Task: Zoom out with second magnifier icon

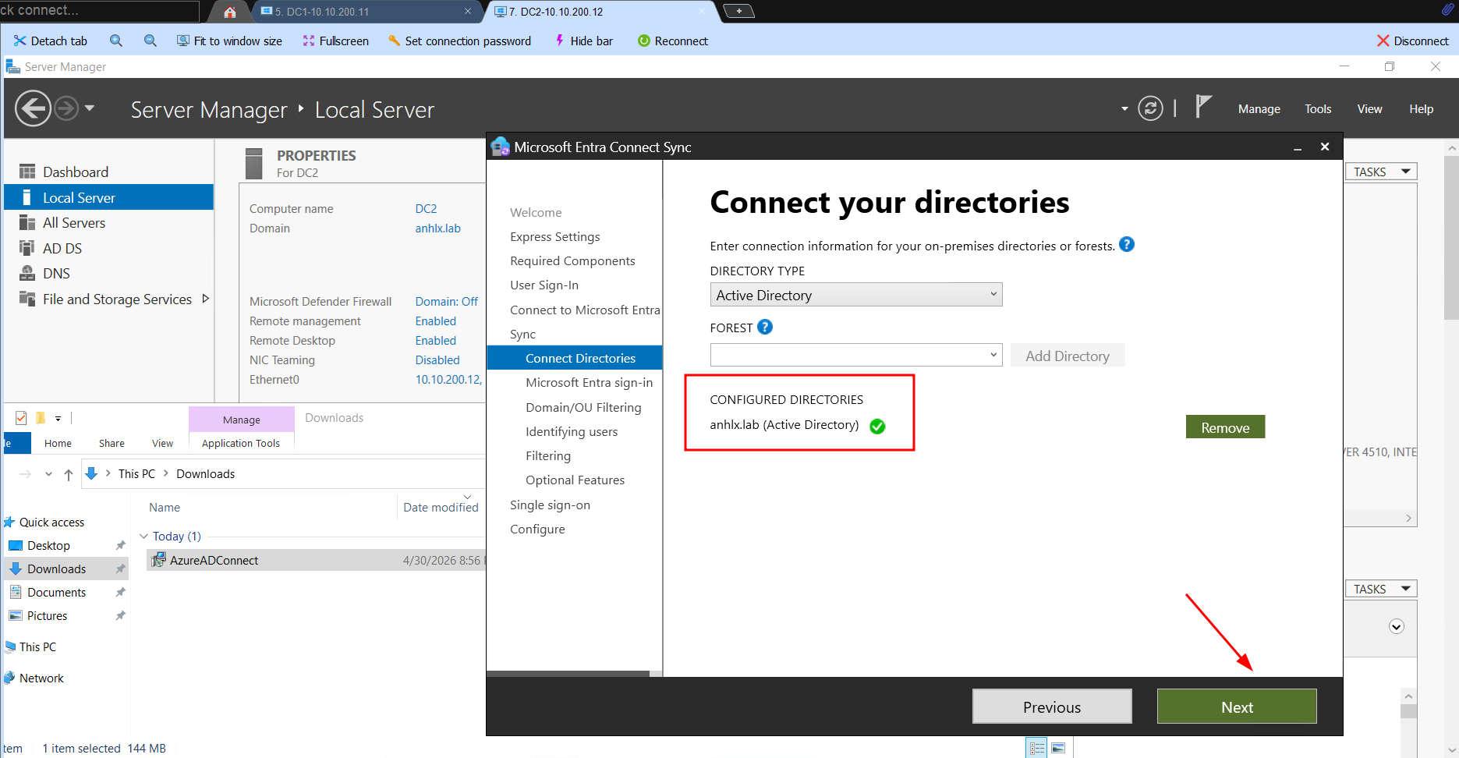Action: pos(151,41)
